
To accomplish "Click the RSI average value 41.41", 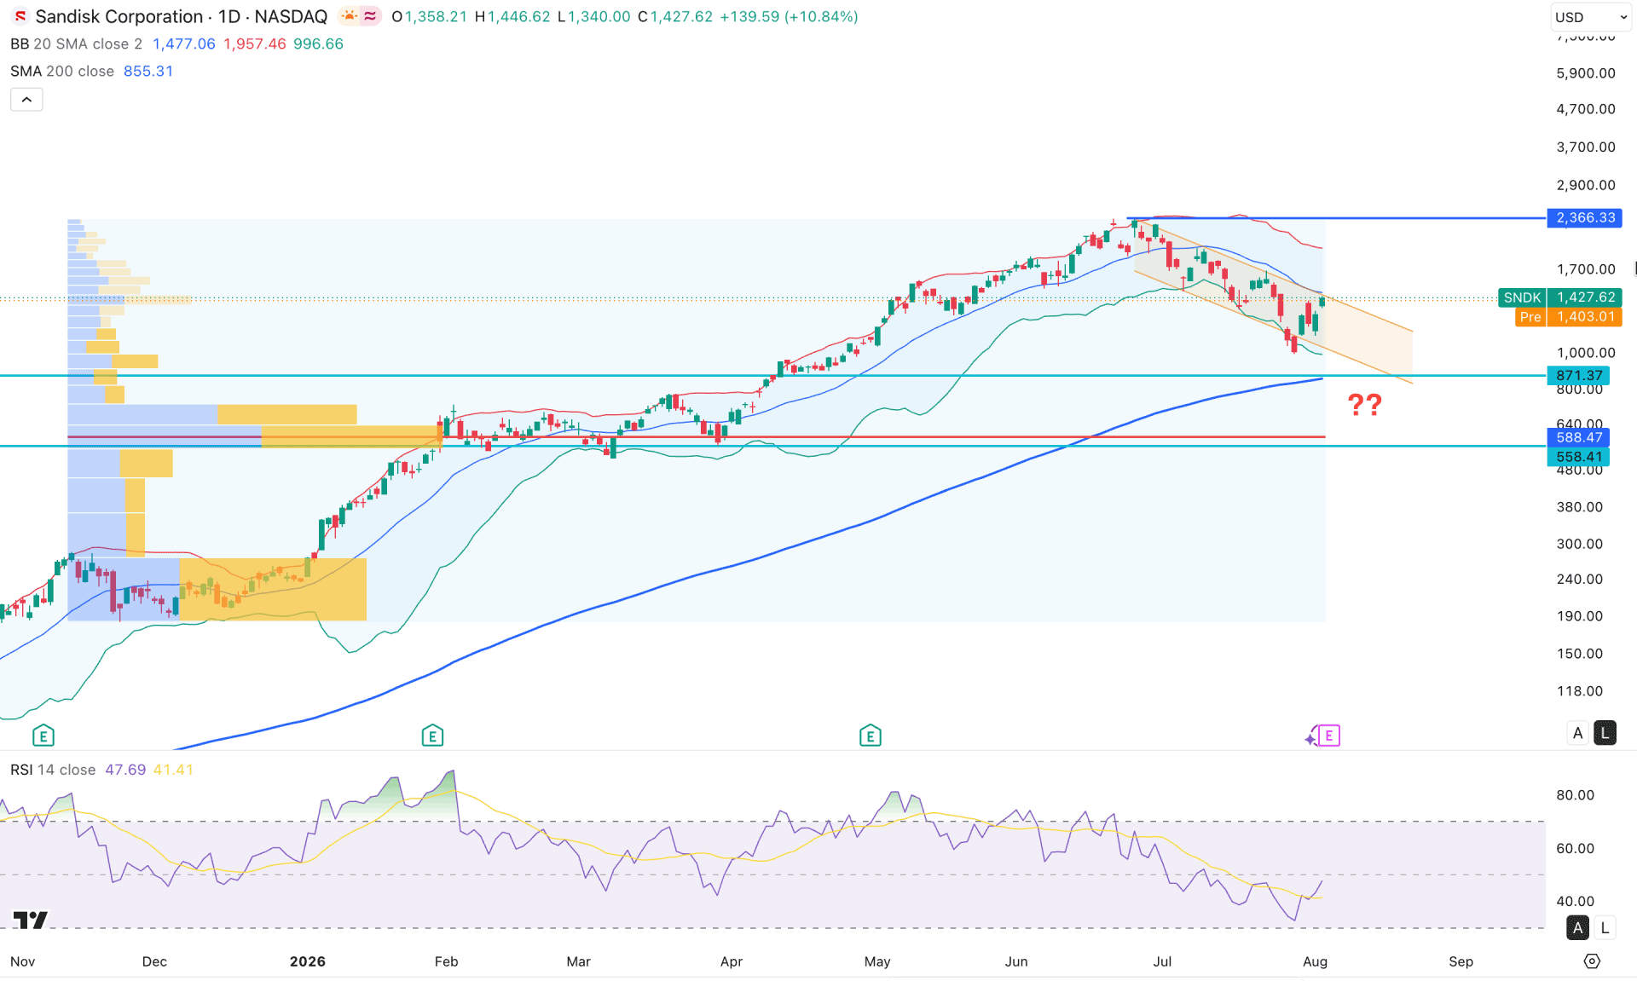I will (x=173, y=770).
